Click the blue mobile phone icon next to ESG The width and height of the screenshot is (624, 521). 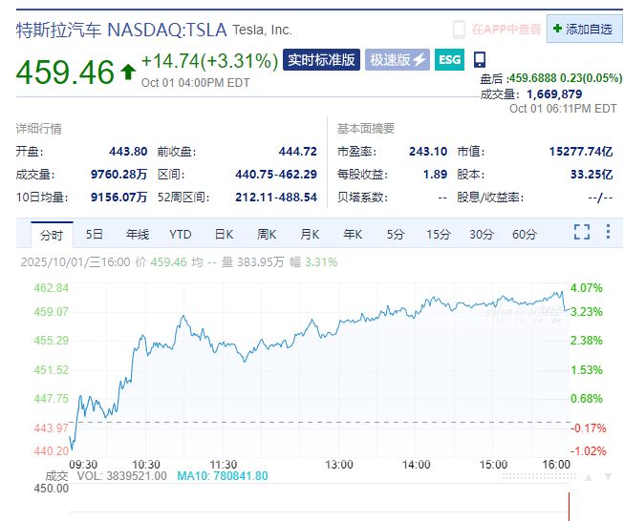coord(479,60)
